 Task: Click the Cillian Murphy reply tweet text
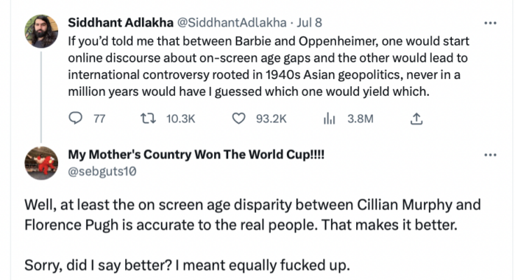click(x=252, y=235)
